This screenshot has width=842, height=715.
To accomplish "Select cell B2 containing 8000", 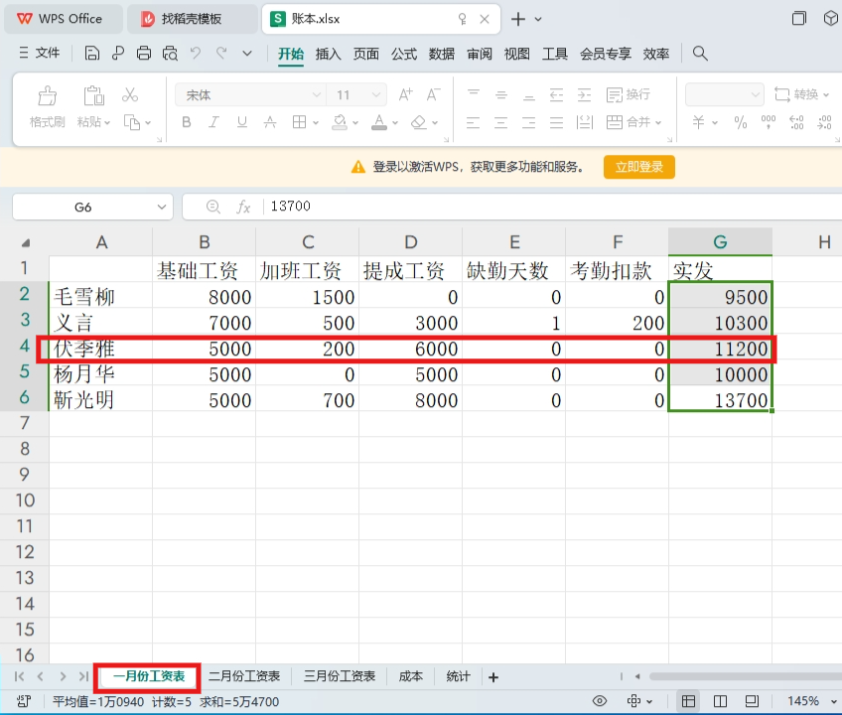I will pos(204,296).
